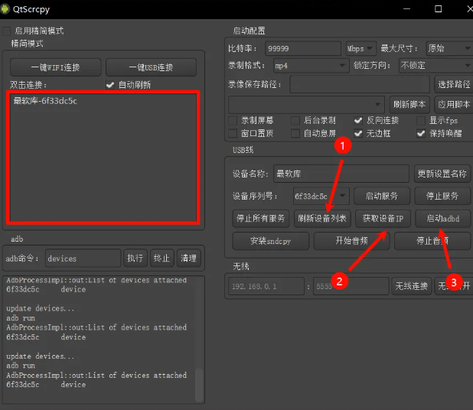473x410 pixels.
Task: Click the 一键USB连接 button
Action: 152,67
